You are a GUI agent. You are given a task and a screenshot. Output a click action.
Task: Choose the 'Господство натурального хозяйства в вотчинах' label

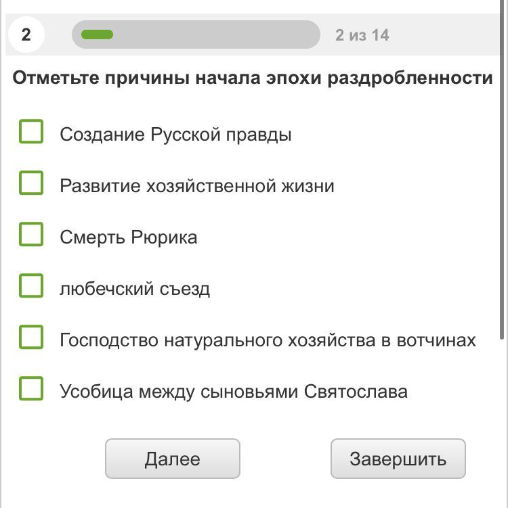click(268, 340)
